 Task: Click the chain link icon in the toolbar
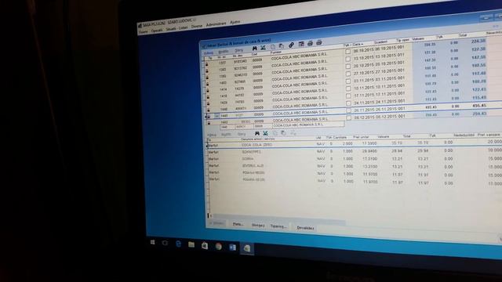tap(291, 45)
